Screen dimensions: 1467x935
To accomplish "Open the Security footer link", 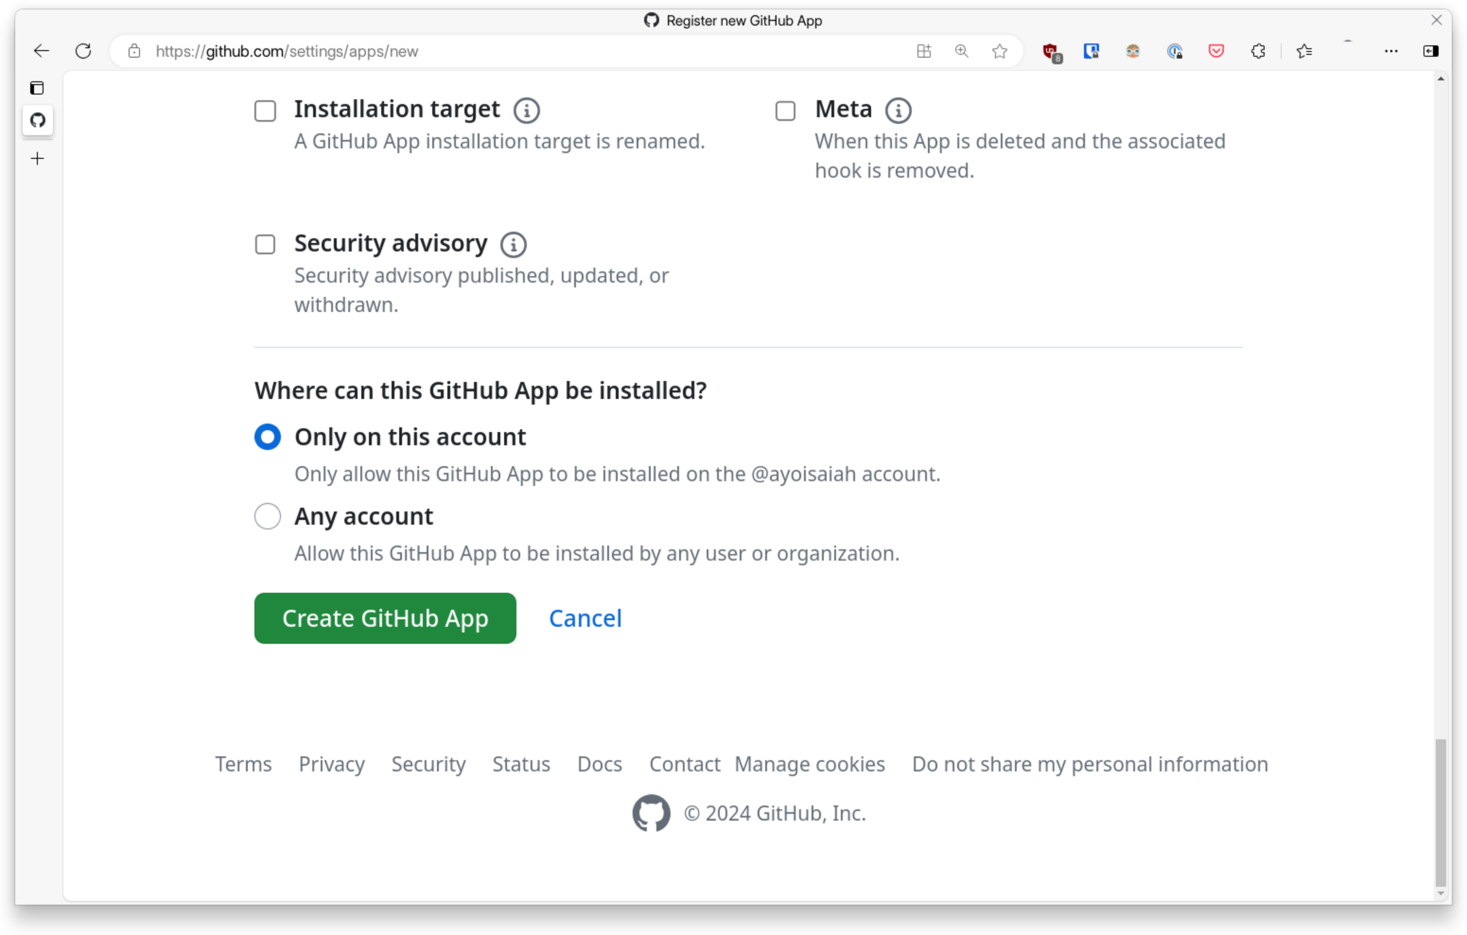I will coord(428,763).
